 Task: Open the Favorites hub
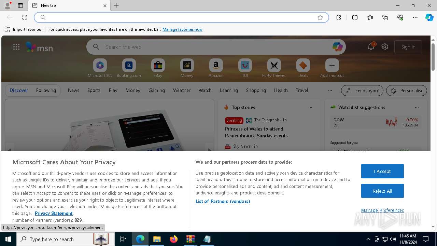point(370,17)
